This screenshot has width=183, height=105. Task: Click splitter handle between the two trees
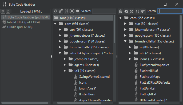117,57
